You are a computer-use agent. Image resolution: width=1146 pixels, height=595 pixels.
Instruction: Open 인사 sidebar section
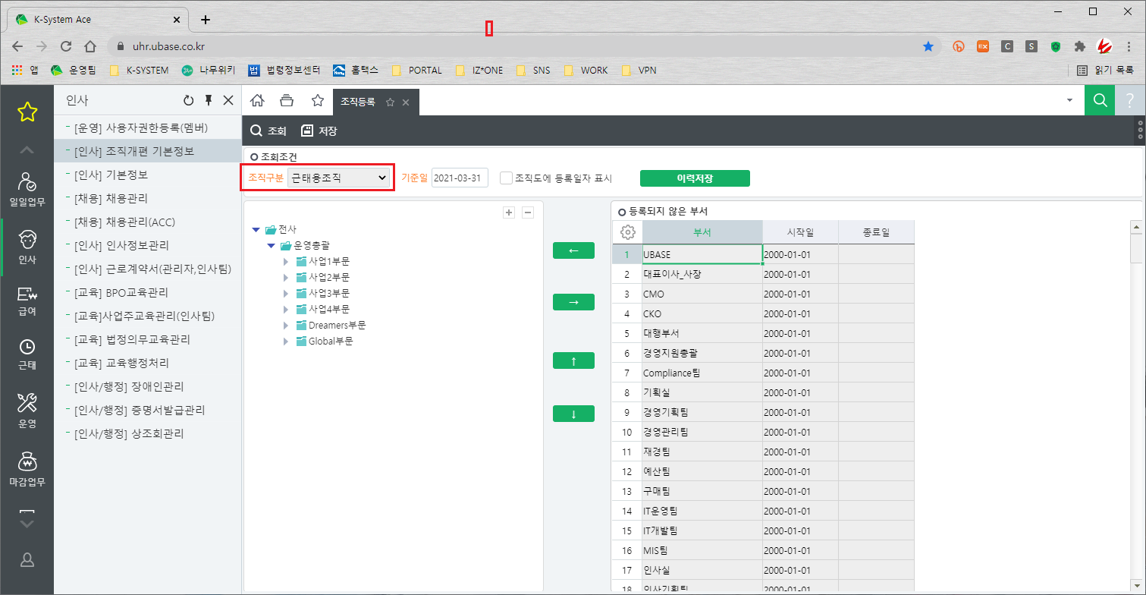(x=27, y=247)
